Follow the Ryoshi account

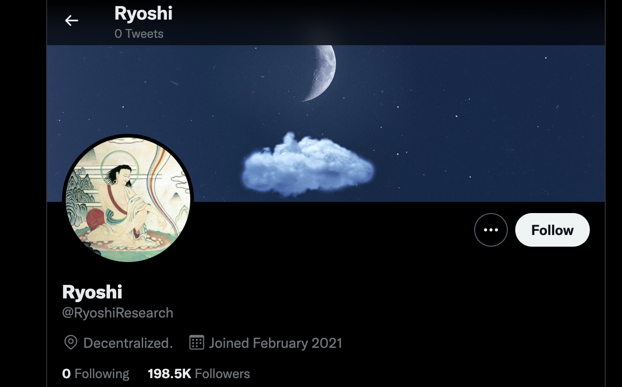click(553, 230)
